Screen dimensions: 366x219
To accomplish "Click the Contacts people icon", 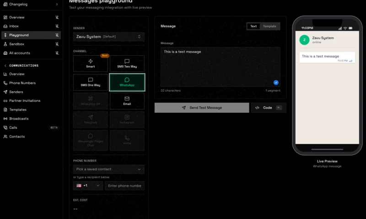I will coord(5,136).
